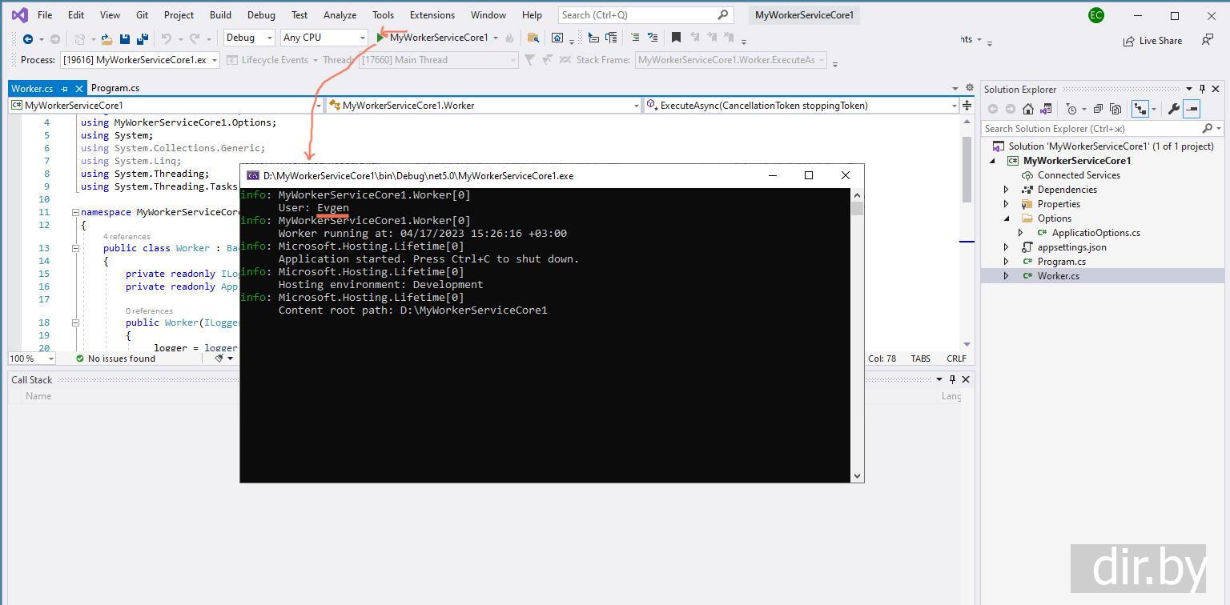The width and height of the screenshot is (1230, 605).
Task: Click the Save All icon
Action: coord(143,38)
